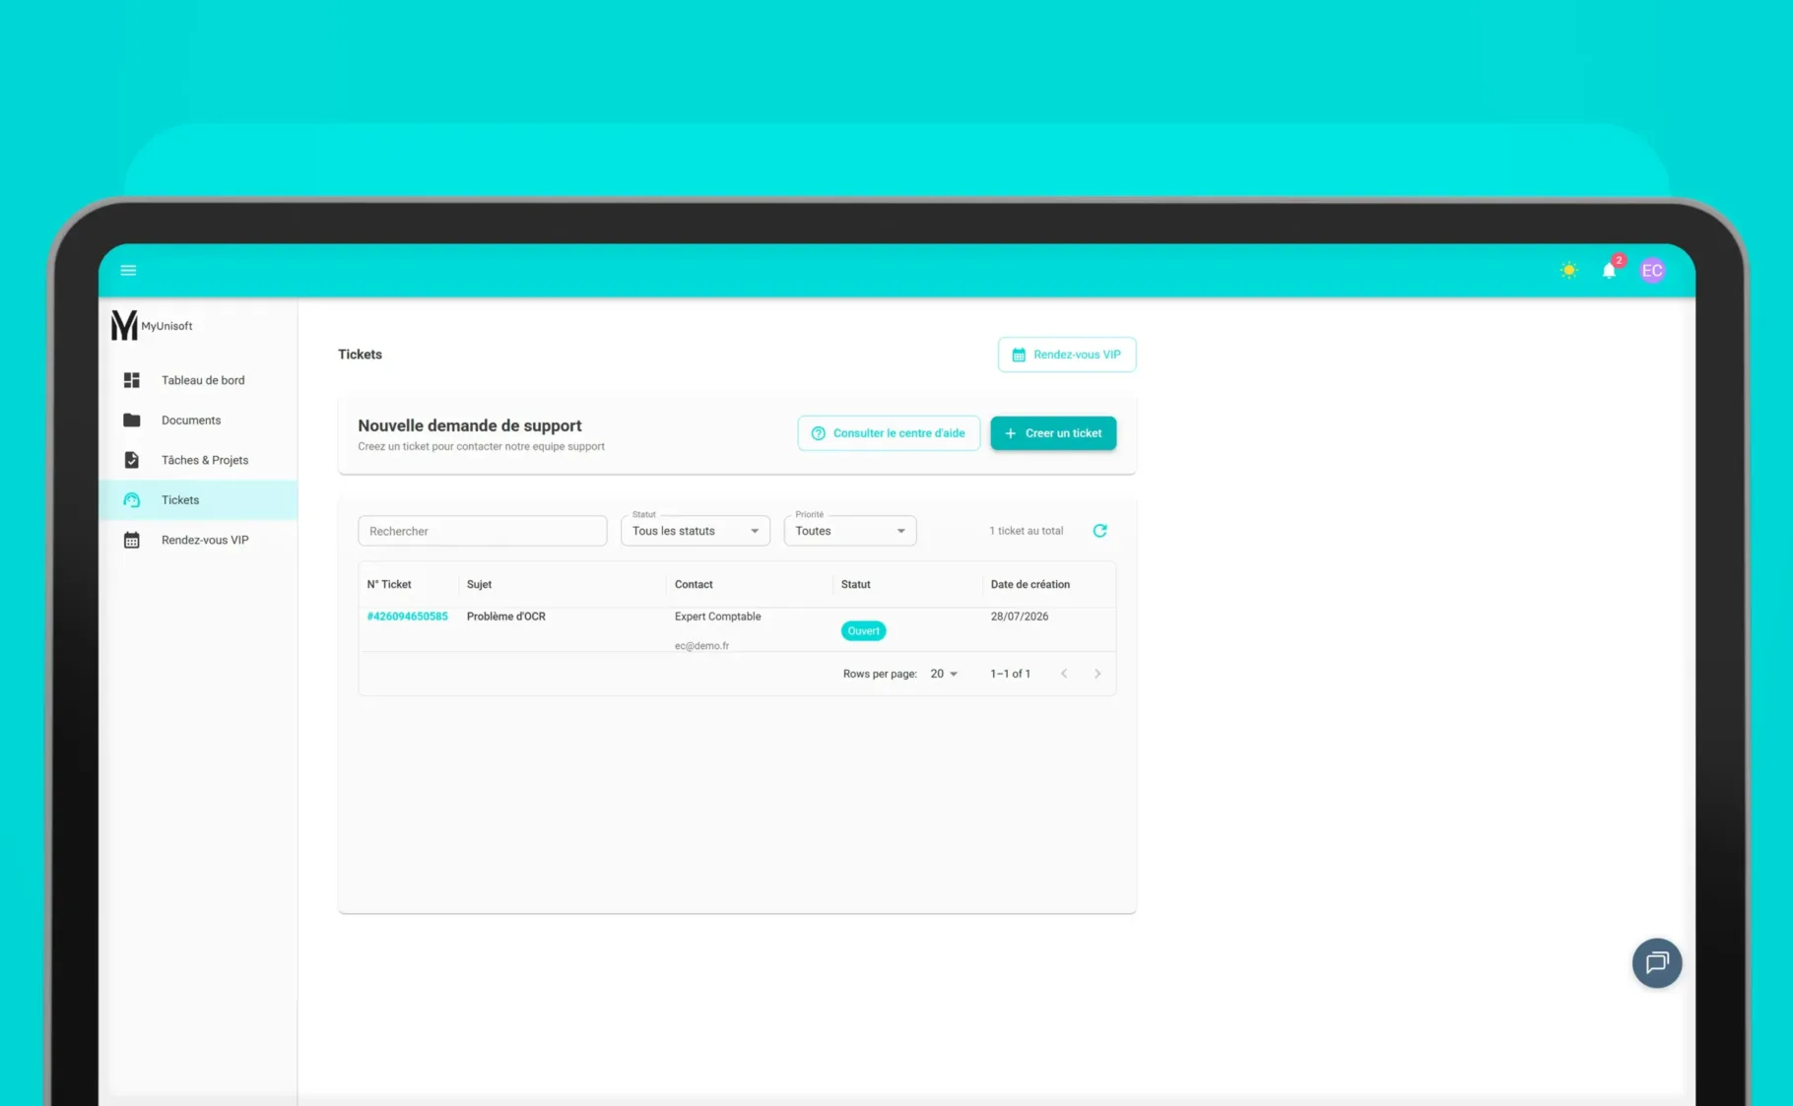1793x1106 pixels.
Task: Click the Ouvert status badge
Action: 863,631
